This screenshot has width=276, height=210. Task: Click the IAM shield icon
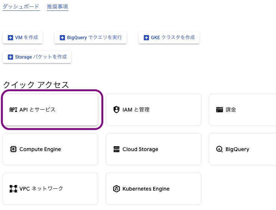point(117,110)
